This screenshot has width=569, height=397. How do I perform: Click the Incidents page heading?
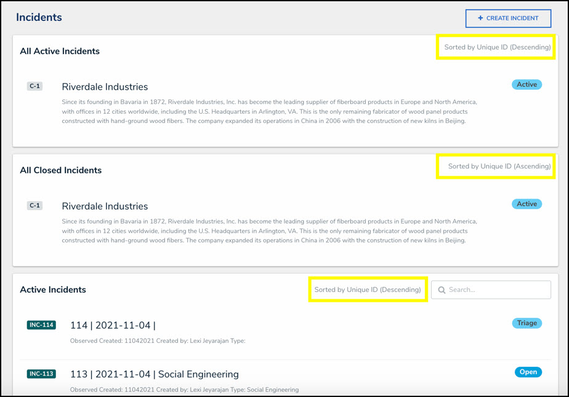point(39,17)
